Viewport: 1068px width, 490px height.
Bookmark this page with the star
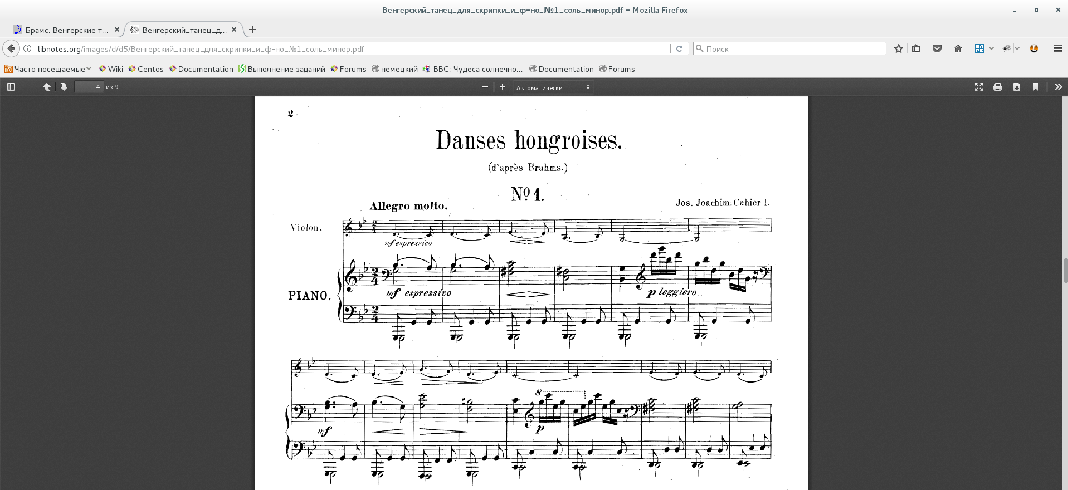pyautogui.click(x=899, y=48)
